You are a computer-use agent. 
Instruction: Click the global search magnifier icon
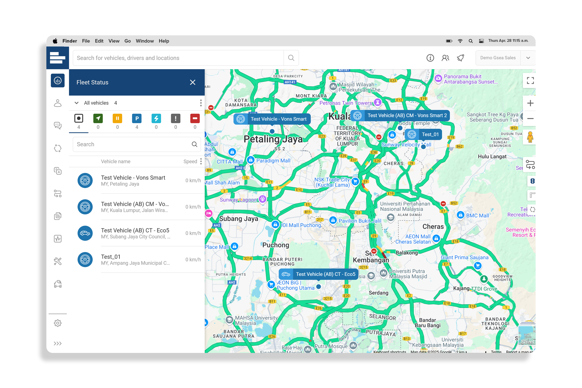point(291,58)
